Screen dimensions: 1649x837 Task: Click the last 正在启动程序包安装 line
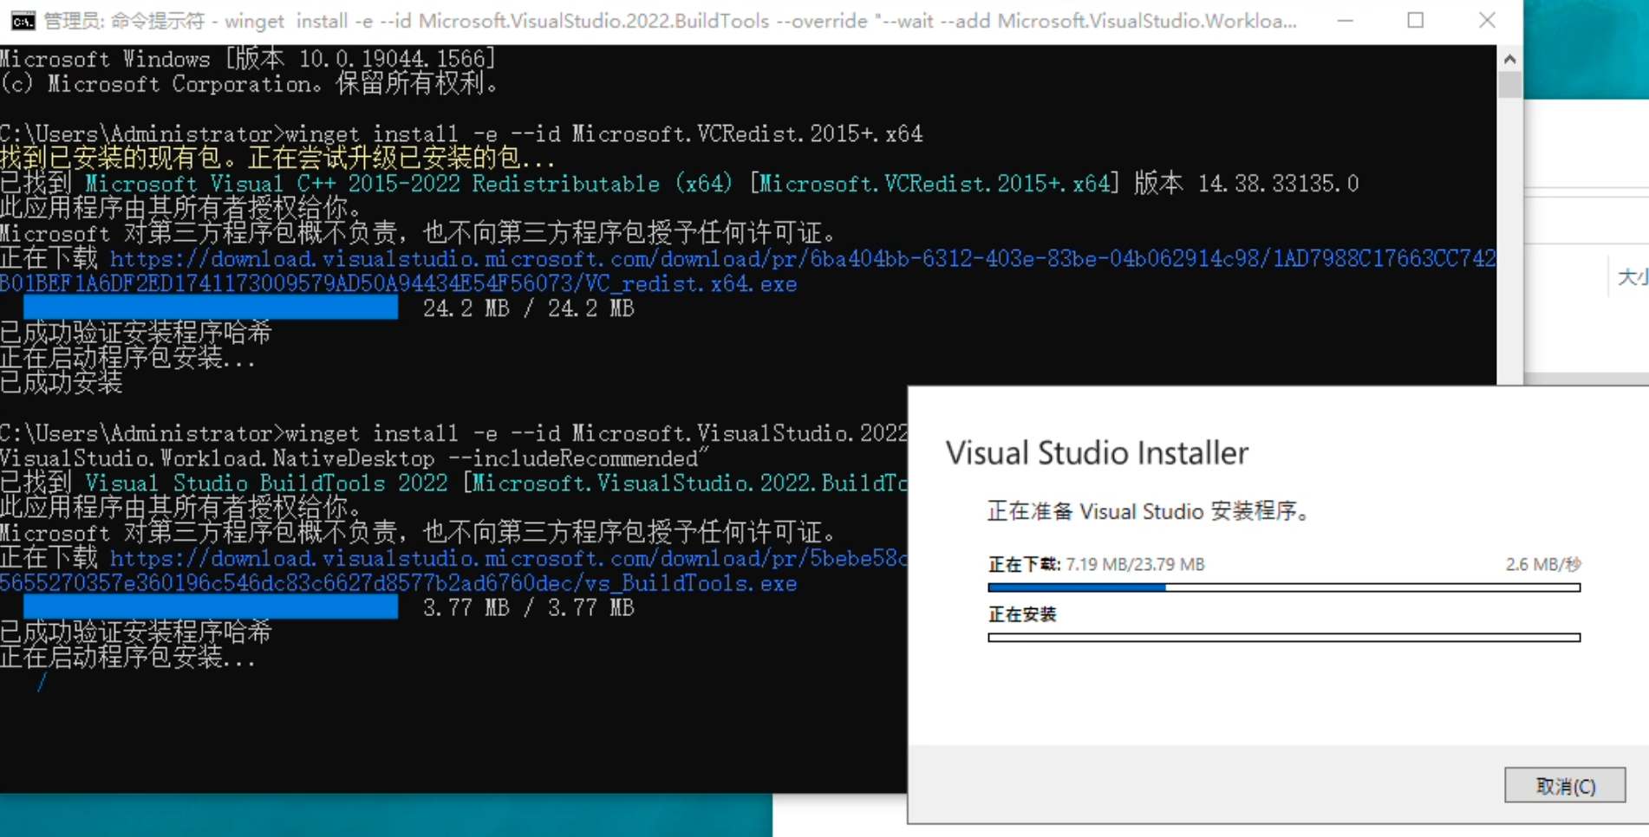(128, 658)
